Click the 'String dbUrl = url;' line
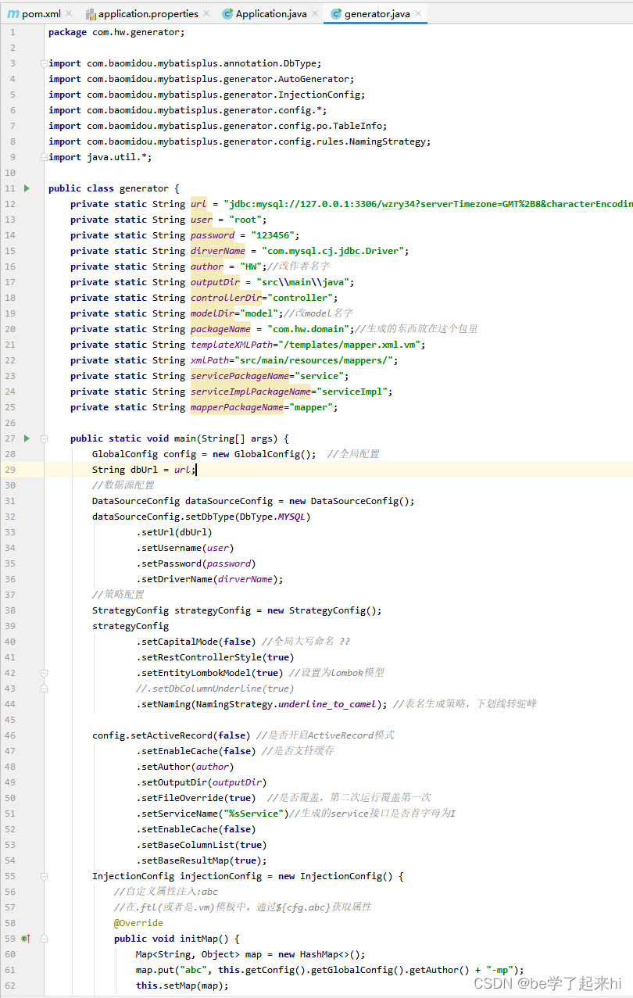Image resolution: width=633 pixels, height=998 pixels. pyautogui.click(x=144, y=470)
